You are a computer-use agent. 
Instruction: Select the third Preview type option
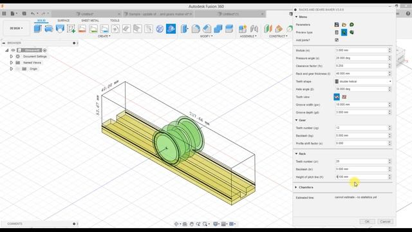coord(351,32)
